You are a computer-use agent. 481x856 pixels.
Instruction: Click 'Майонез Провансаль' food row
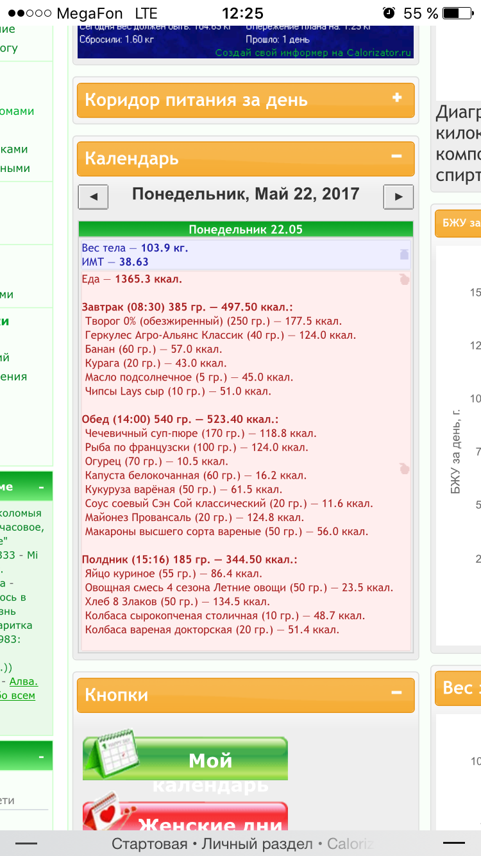click(x=194, y=517)
